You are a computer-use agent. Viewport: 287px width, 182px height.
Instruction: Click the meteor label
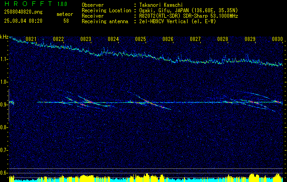(x=65, y=14)
